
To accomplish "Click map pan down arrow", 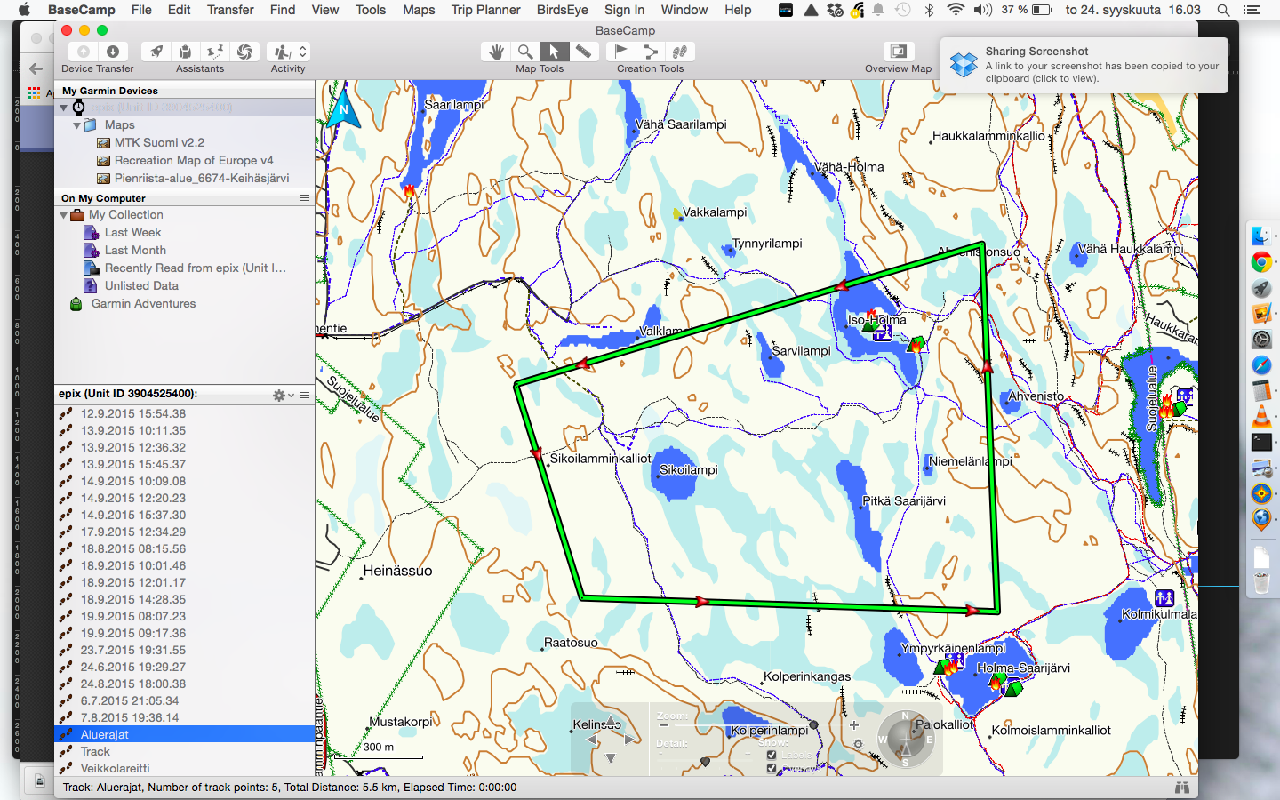I will 611,758.
